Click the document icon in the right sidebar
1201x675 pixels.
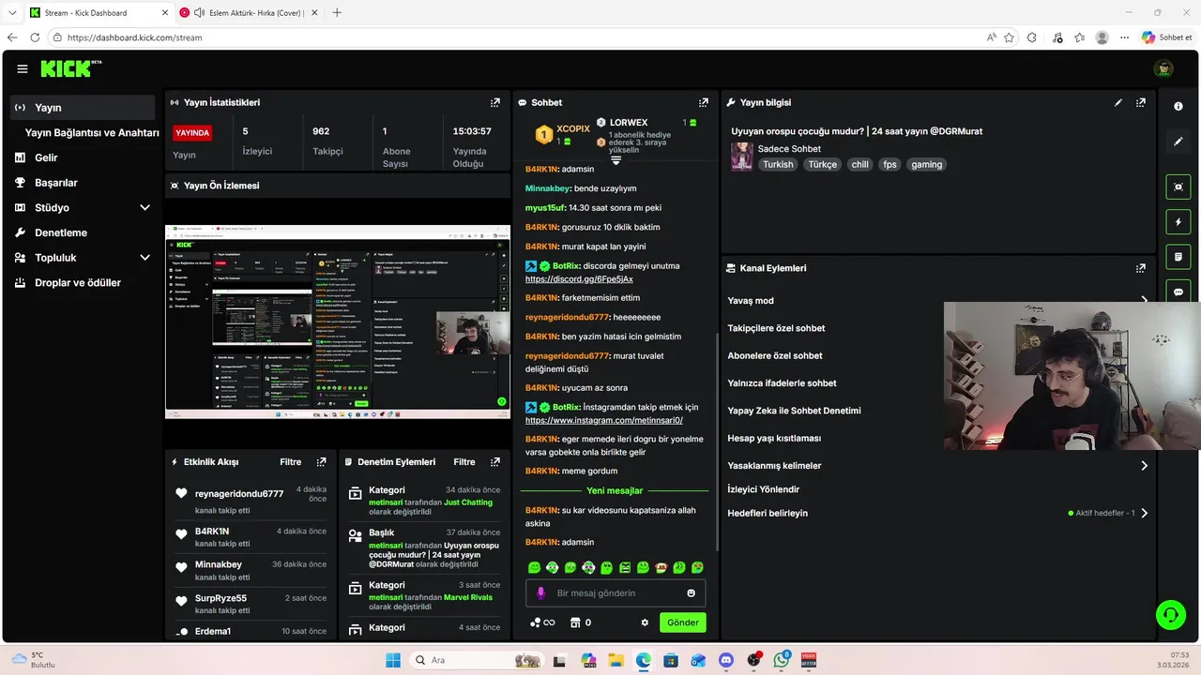click(1178, 256)
